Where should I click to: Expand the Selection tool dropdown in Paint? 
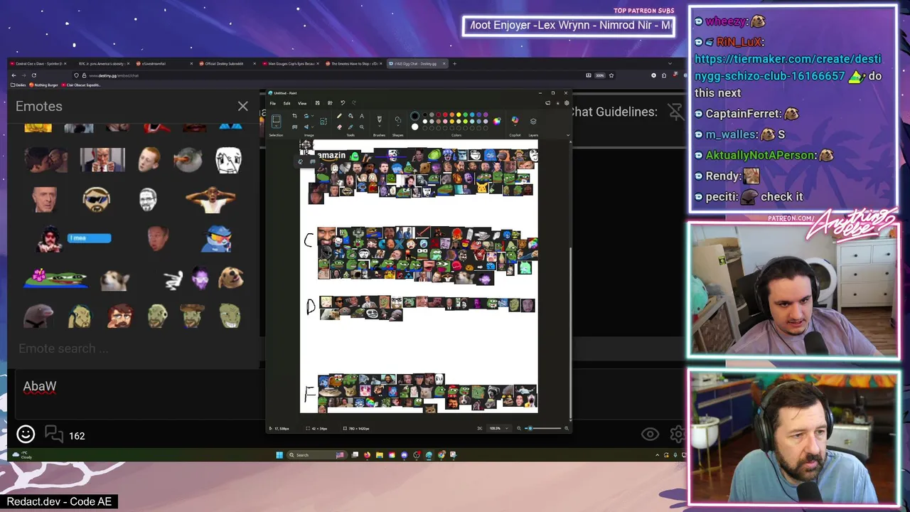tap(276, 126)
